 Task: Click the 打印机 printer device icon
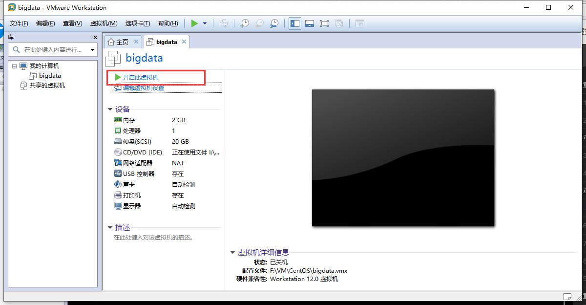pyautogui.click(x=118, y=195)
